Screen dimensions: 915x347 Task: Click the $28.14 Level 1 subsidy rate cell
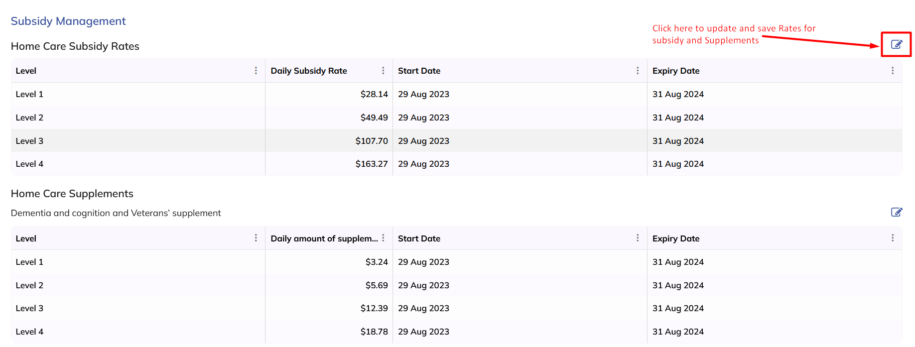[374, 94]
